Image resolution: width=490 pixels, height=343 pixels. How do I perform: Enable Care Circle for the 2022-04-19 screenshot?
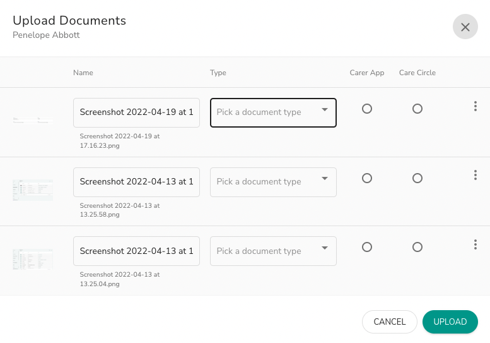(x=417, y=109)
